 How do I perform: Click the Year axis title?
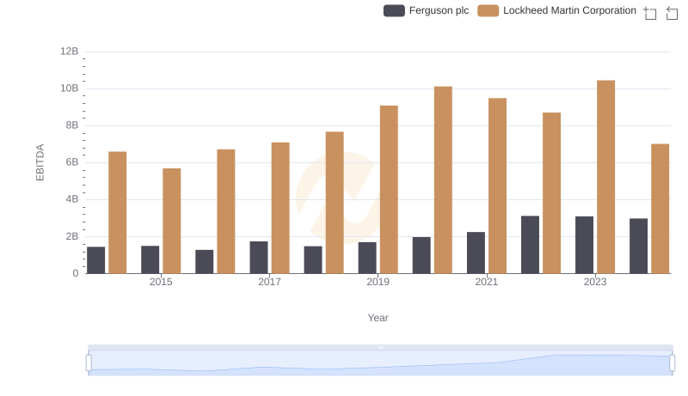pyautogui.click(x=378, y=318)
